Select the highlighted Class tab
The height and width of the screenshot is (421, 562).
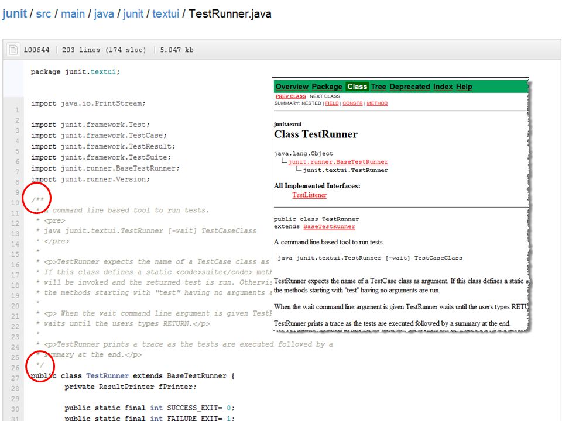pyautogui.click(x=357, y=87)
